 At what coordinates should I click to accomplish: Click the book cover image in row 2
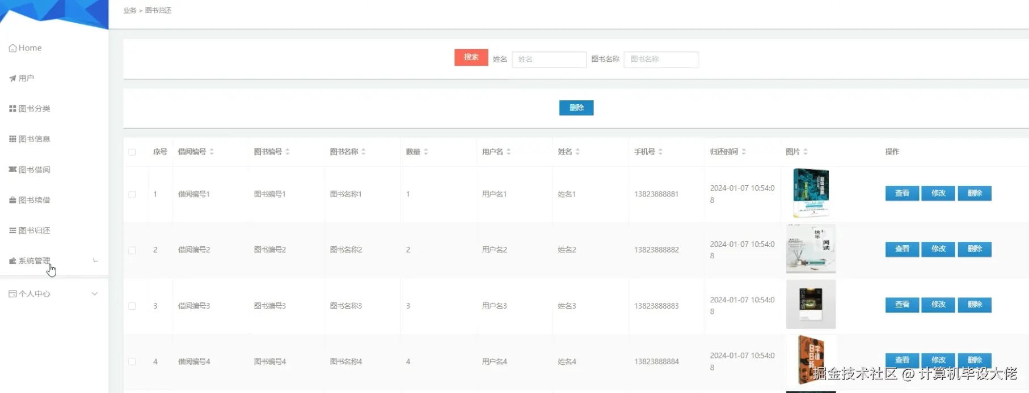click(811, 249)
